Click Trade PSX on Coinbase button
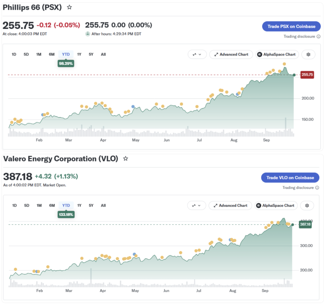Viewport: 324px width, 306px height. tap(291, 27)
